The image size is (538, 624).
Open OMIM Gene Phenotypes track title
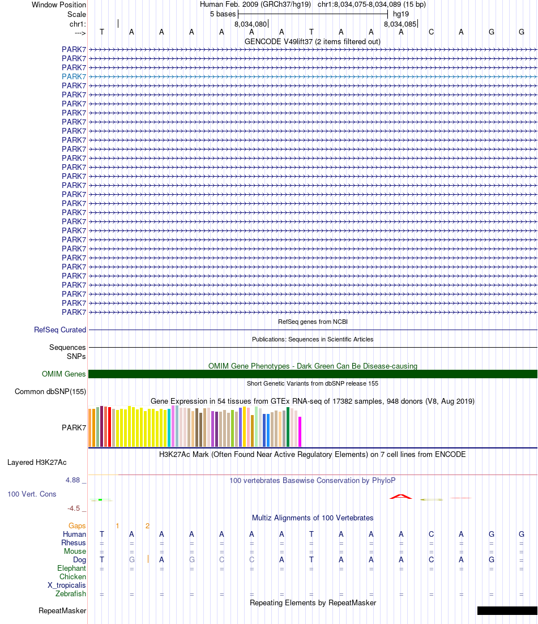pos(313,366)
